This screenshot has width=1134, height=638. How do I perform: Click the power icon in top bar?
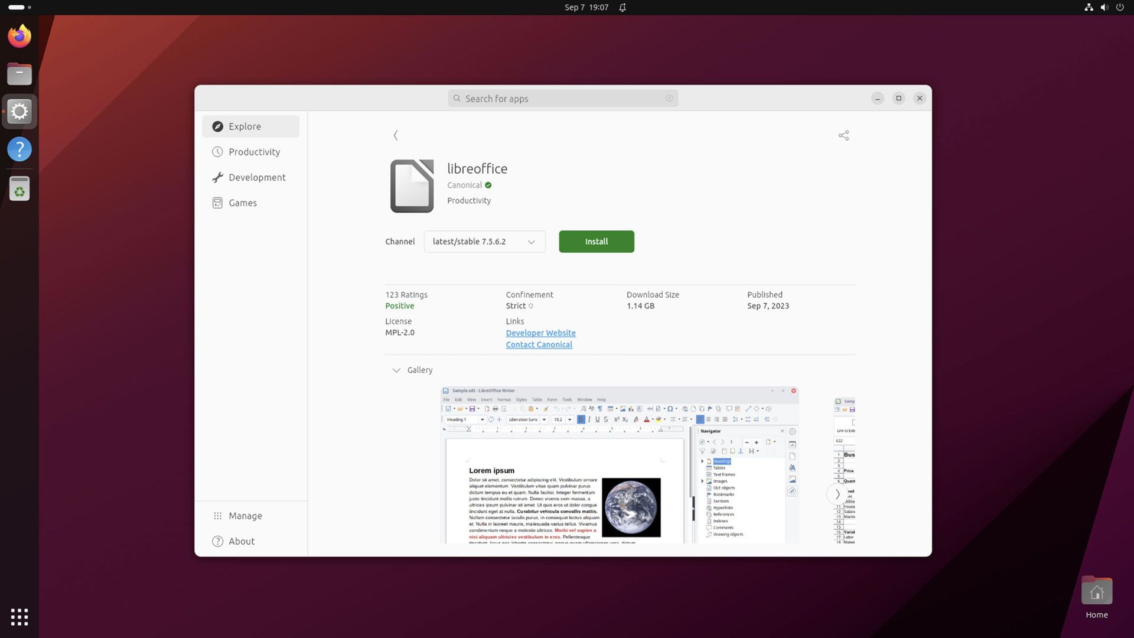(1120, 8)
